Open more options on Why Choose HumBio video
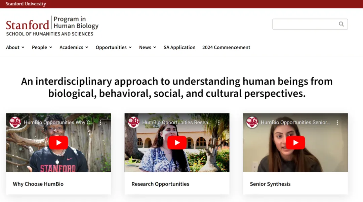Image resolution: width=363 pixels, height=202 pixels. pyautogui.click(x=100, y=122)
